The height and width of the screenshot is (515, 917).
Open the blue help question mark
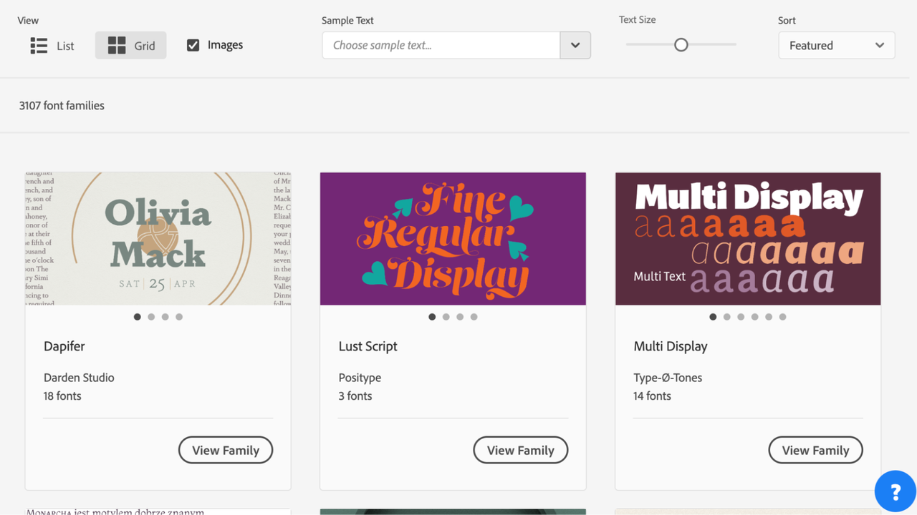pos(895,491)
